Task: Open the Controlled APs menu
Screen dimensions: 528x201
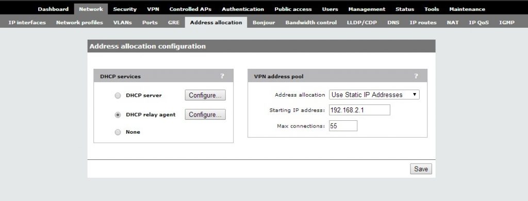Action: tap(190, 9)
